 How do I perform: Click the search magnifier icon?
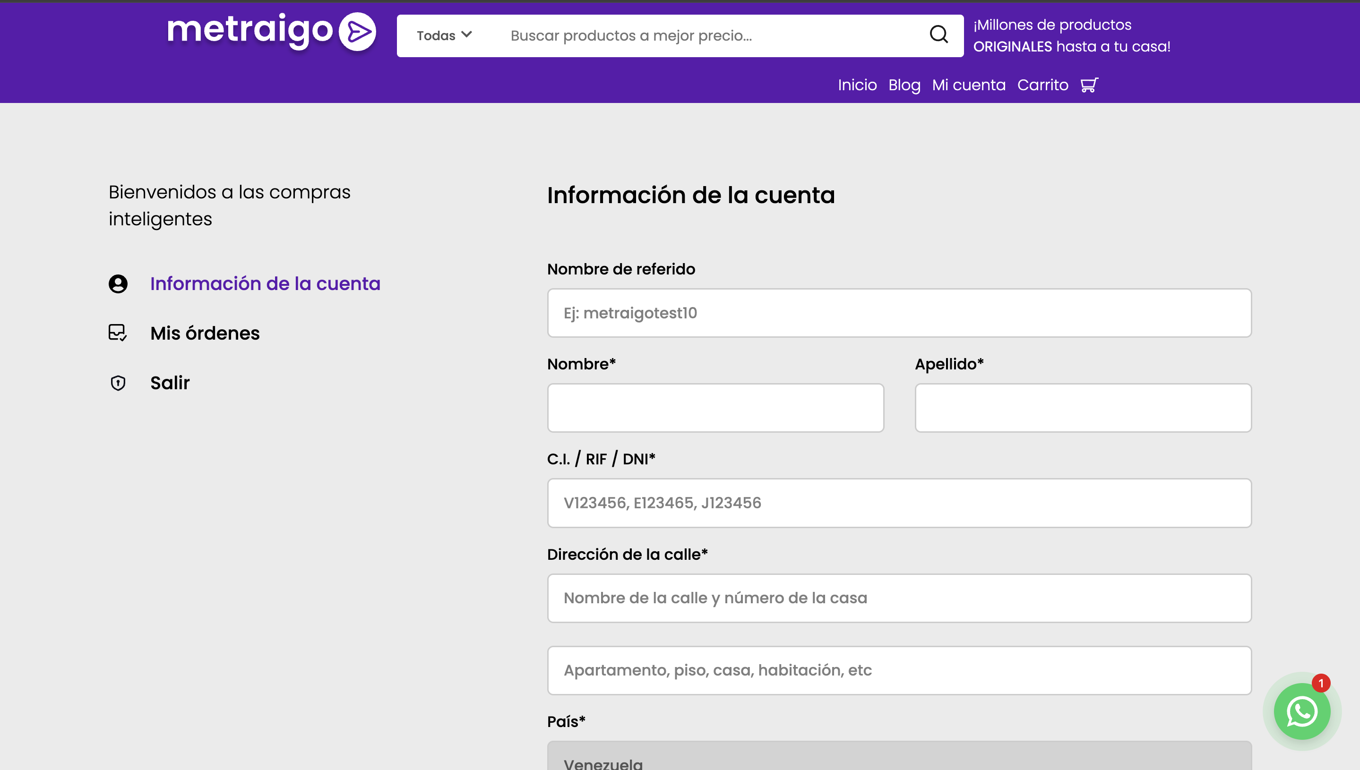[939, 35]
